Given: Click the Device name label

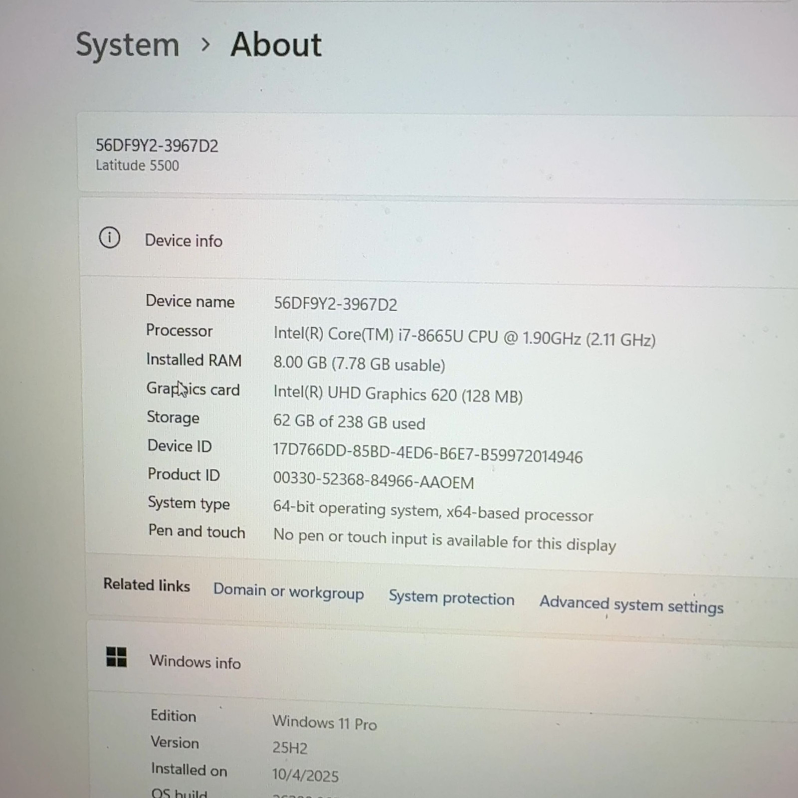Looking at the screenshot, I should (x=190, y=301).
